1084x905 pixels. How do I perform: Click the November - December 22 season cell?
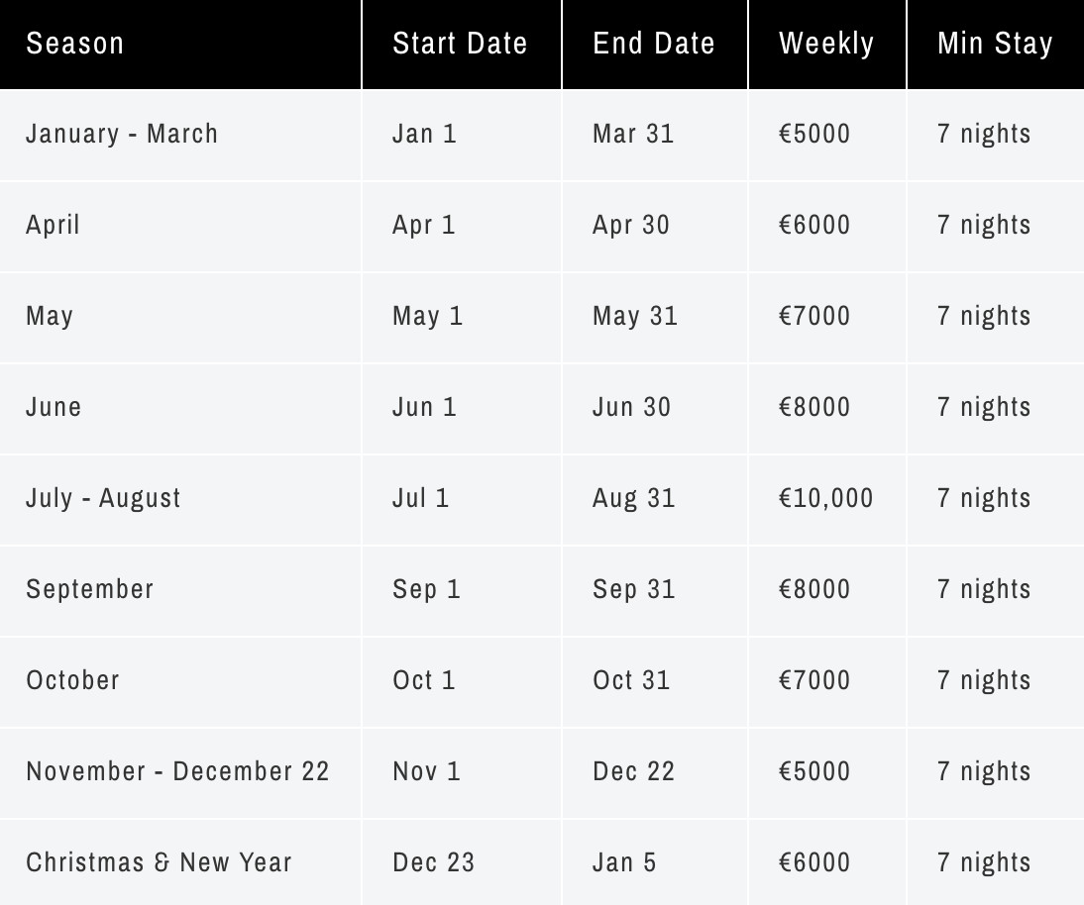(x=177, y=771)
